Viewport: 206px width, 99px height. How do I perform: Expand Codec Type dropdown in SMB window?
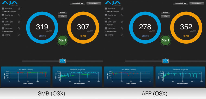pyautogui.click(x=19, y=22)
